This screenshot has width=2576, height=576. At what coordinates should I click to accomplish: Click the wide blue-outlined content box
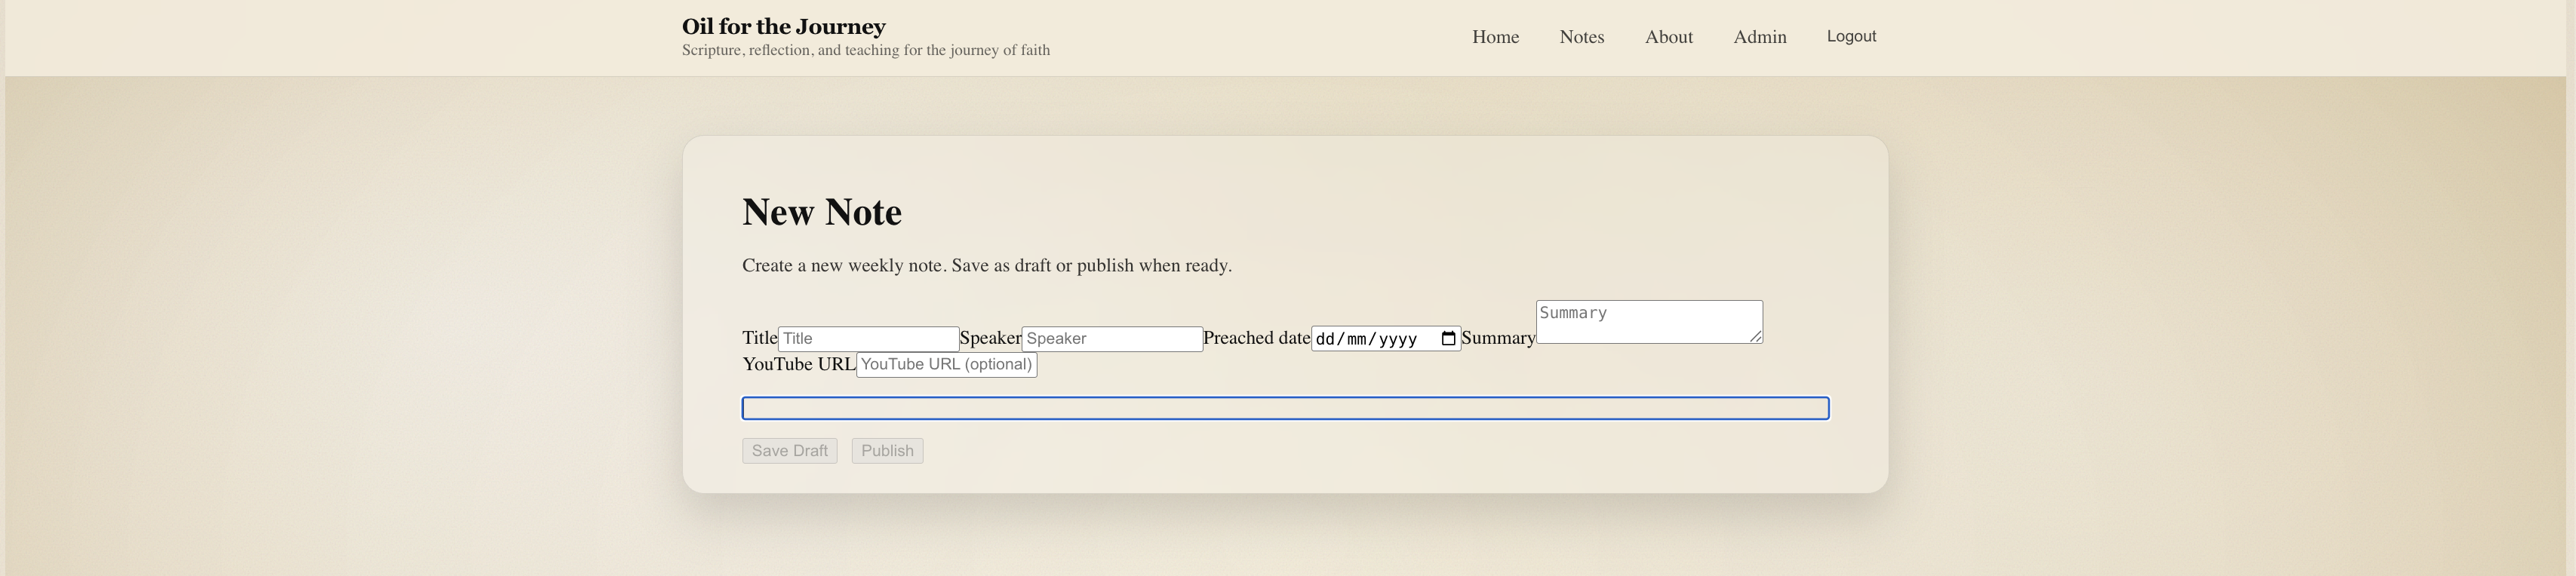point(1285,408)
